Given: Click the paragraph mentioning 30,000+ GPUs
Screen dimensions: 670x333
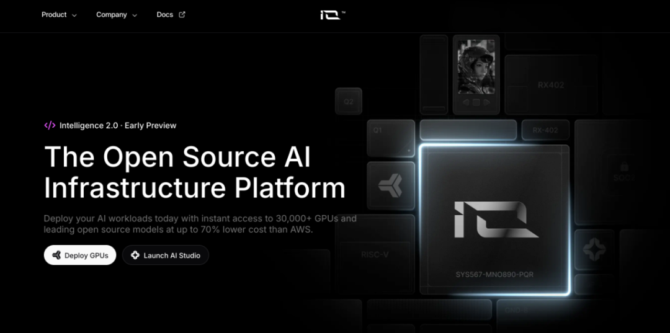Looking at the screenshot, I should pos(200,224).
